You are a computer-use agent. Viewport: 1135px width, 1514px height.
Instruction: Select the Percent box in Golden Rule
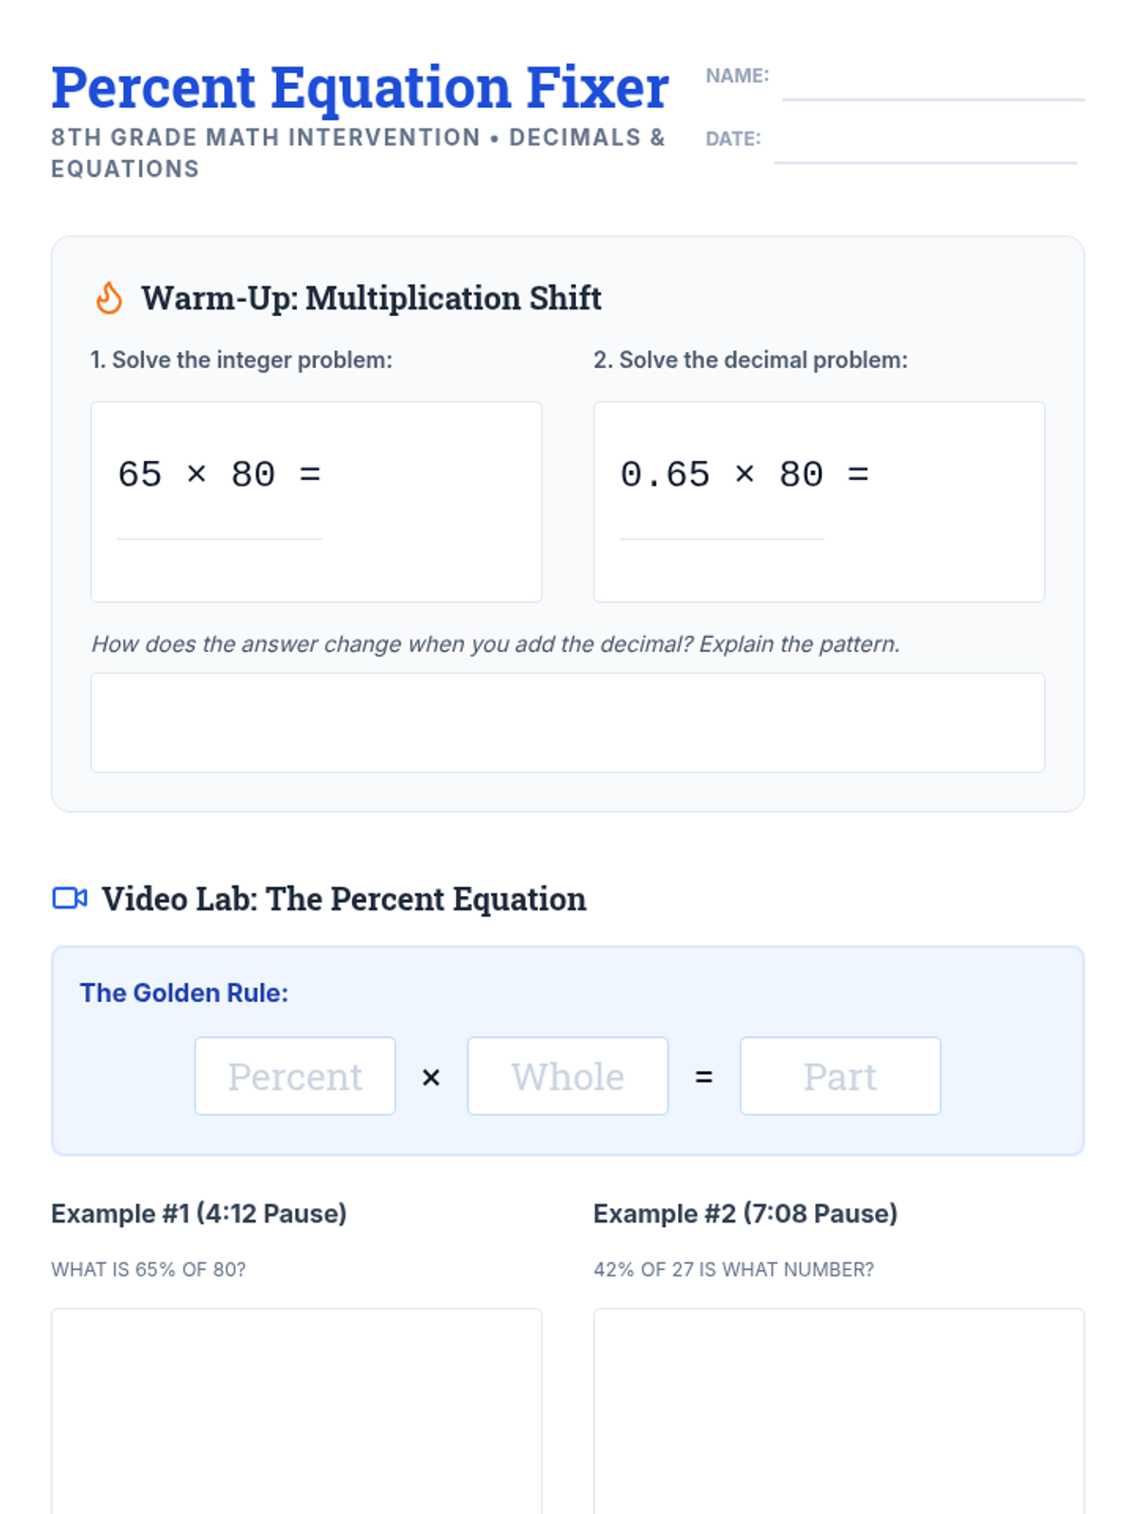click(295, 1077)
